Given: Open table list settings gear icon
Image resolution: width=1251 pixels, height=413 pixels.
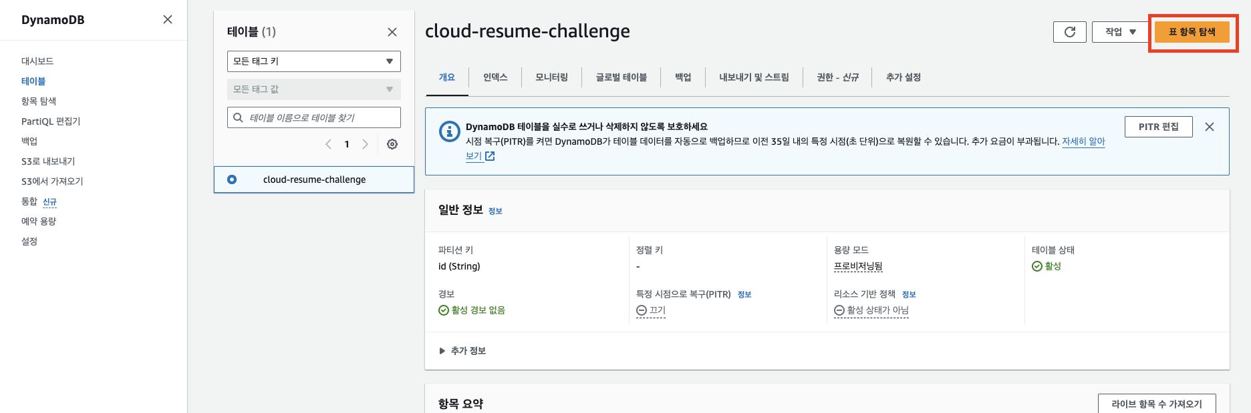Looking at the screenshot, I should pyautogui.click(x=392, y=144).
